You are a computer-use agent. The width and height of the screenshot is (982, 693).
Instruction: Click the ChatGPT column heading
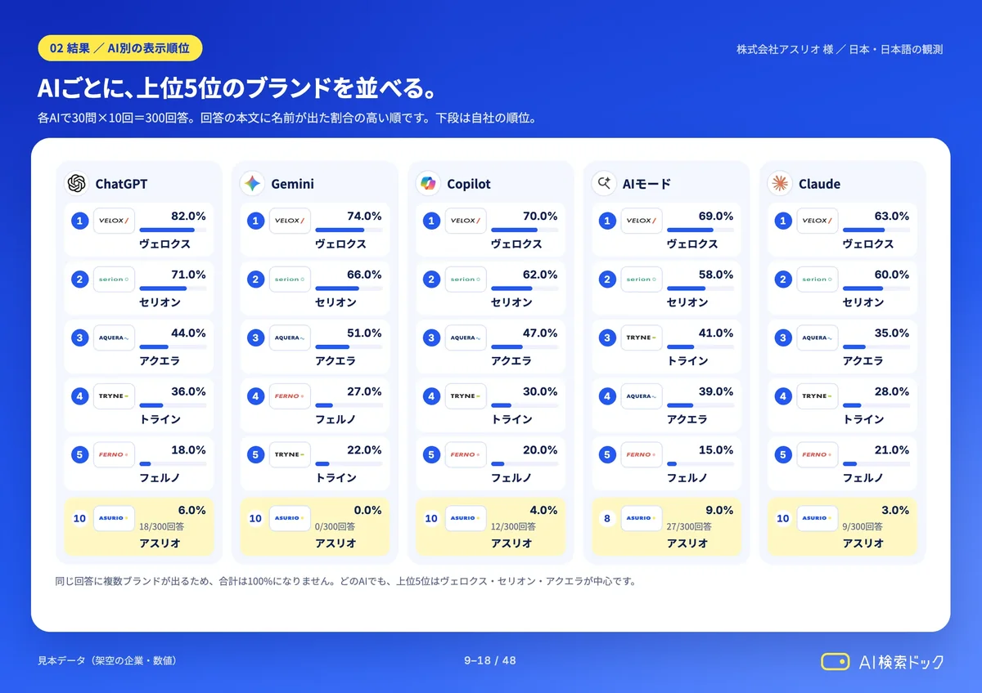[121, 184]
